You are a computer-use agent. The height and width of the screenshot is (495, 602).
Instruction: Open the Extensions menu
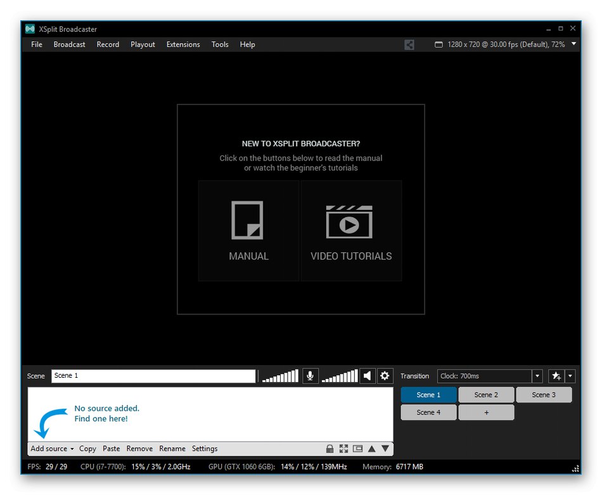[183, 44]
